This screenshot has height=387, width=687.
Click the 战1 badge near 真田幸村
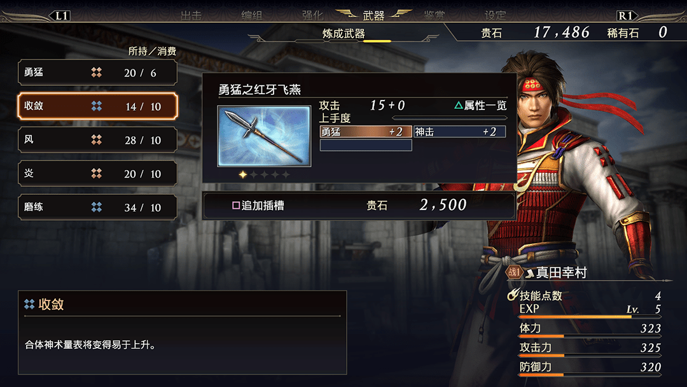(x=515, y=272)
